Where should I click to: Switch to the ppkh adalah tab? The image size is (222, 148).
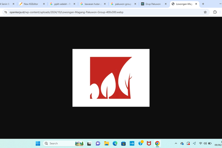coord(61,4)
